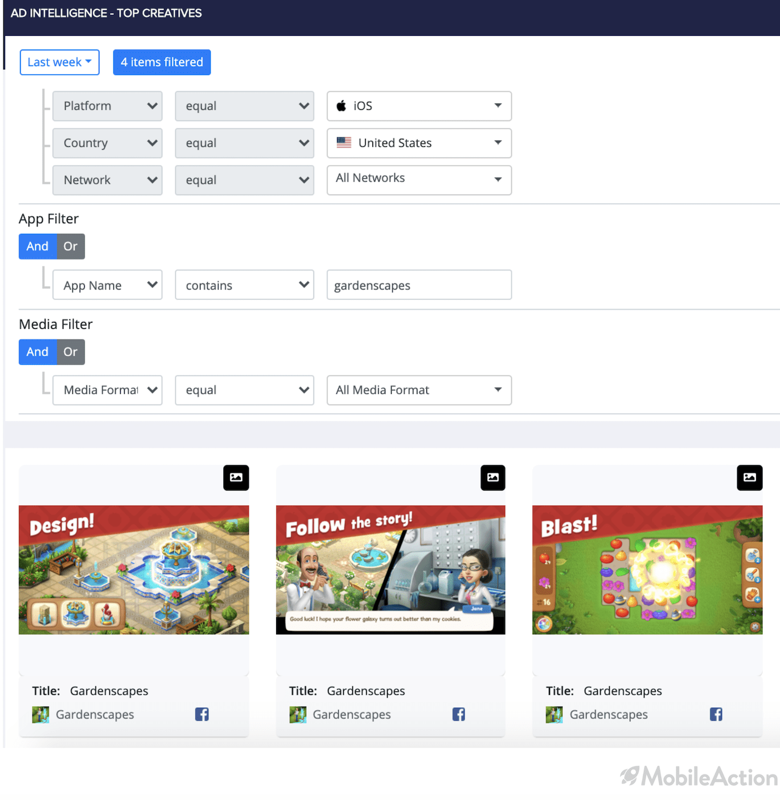Open the Media Format field dropdown
The height and width of the screenshot is (800, 780).
coord(108,390)
